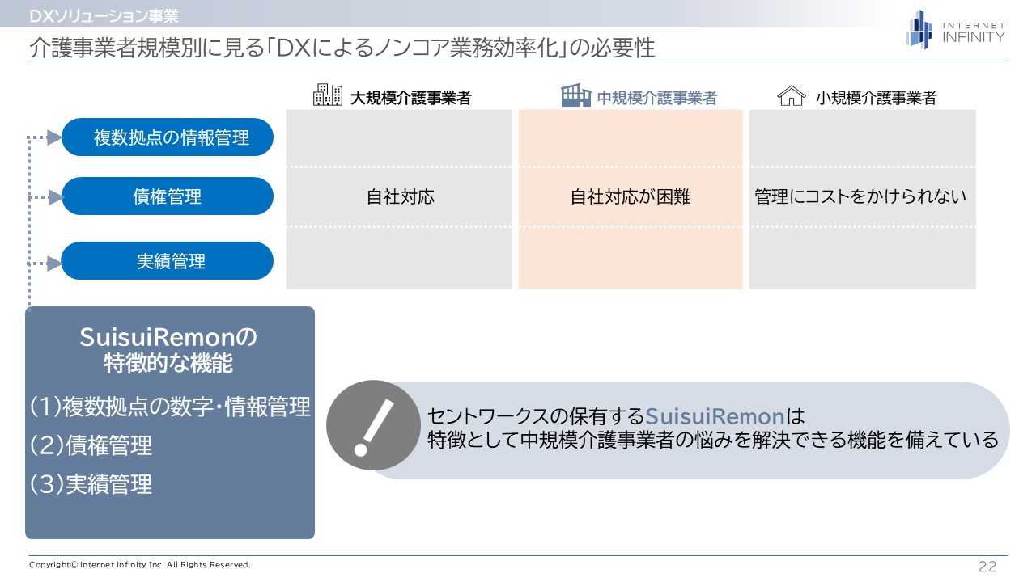Click list item (2)債権管理 in feature panel
This screenshot has width=1036, height=582.
[x=91, y=445]
